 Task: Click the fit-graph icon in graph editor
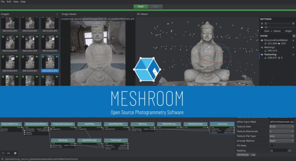click(x=3, y=153)
